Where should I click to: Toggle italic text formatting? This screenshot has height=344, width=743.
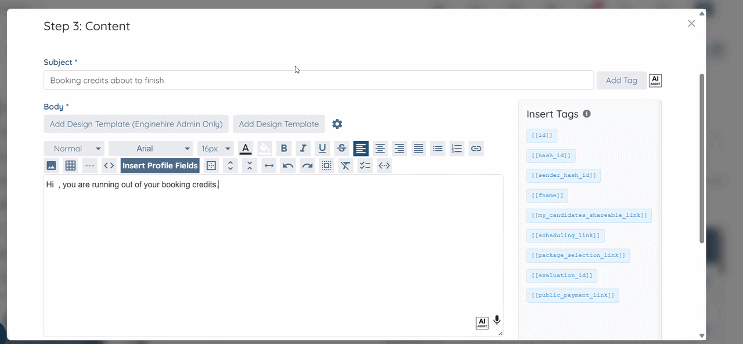click(x=303, y=149)
